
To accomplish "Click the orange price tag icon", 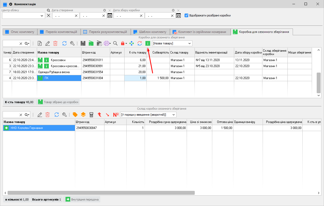I will [75, 115].
